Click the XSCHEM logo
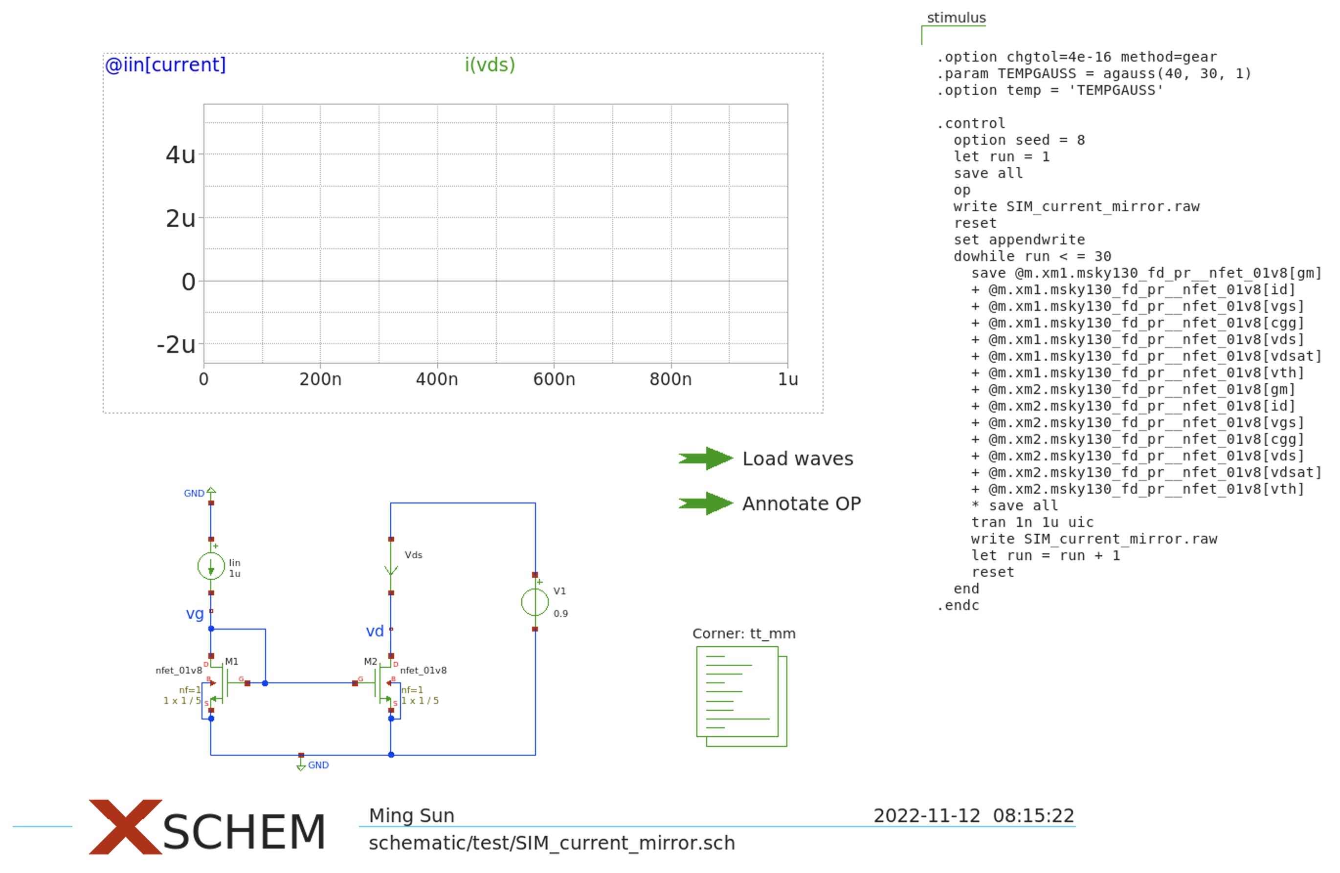This screenshot has width=1340, height=873. [x=207, y=826]
